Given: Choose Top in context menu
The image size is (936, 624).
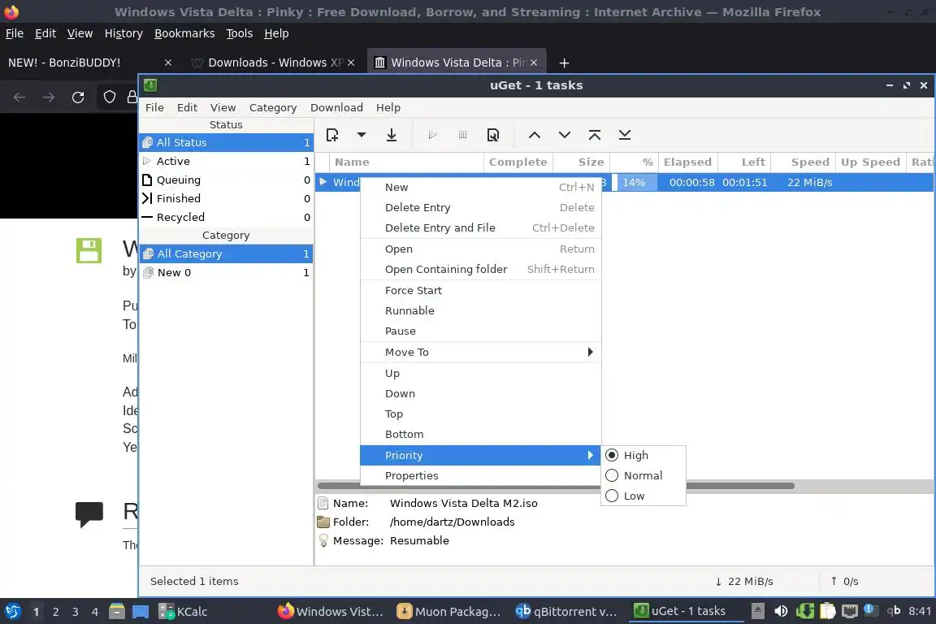Looking at the screenshot, I should click(480, 414).
